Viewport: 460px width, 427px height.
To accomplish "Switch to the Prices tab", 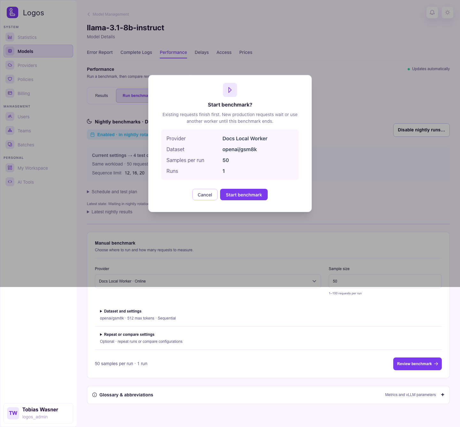I will 246,52.
